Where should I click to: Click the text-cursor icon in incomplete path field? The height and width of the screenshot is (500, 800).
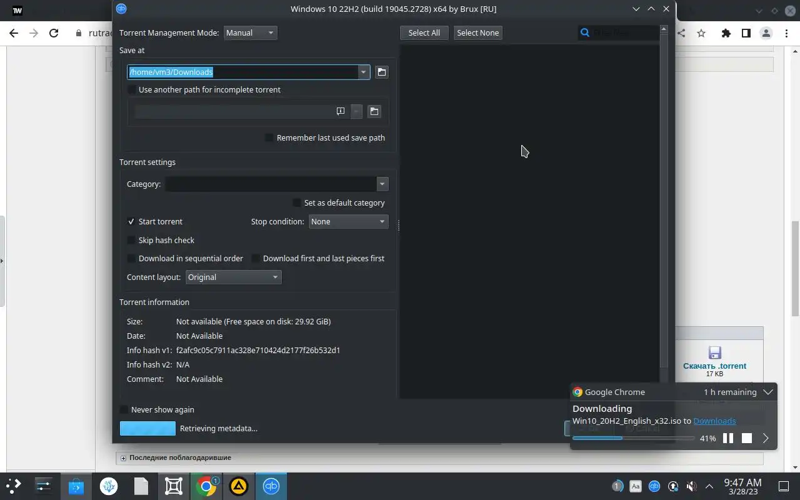(x=341, y=111)
